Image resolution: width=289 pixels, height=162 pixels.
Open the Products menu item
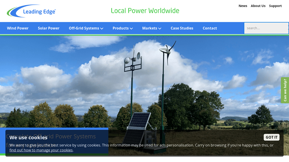pyautogui.click(x=121, y=28)
